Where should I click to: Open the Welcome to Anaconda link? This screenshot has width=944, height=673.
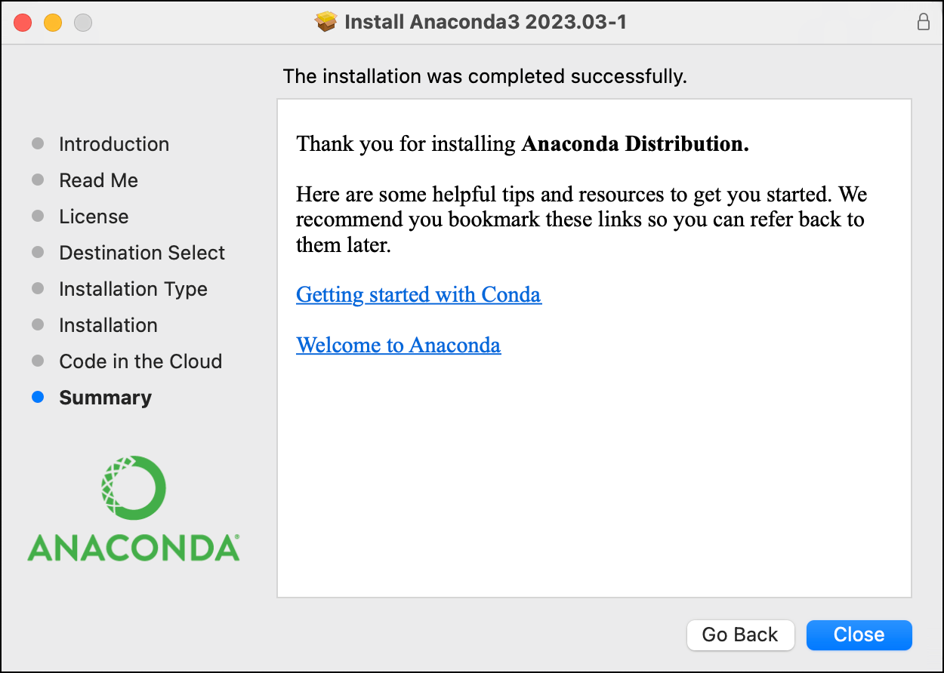(x=398, y=346)
